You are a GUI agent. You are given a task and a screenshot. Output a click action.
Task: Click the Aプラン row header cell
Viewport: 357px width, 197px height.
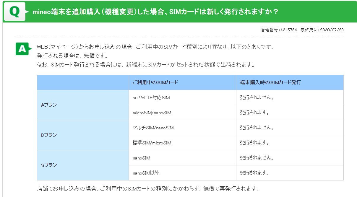(x=83, y=105)
